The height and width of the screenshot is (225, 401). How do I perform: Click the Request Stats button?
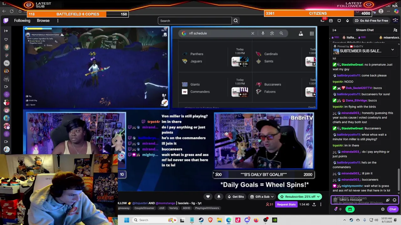pos(286,204)
